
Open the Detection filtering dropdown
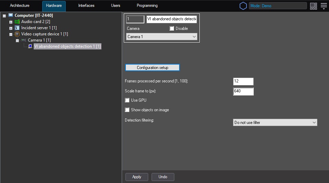275,123
